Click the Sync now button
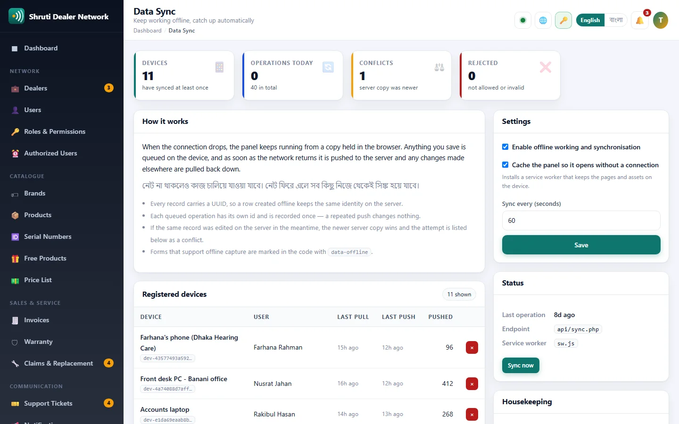 [521, 366]
